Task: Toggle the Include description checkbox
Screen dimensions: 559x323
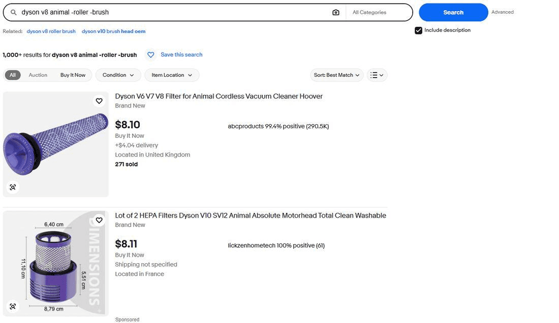Action: pos(419,30)
